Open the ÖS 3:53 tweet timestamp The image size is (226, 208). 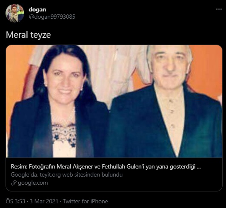pyautogui.click(x=15, y=201)
